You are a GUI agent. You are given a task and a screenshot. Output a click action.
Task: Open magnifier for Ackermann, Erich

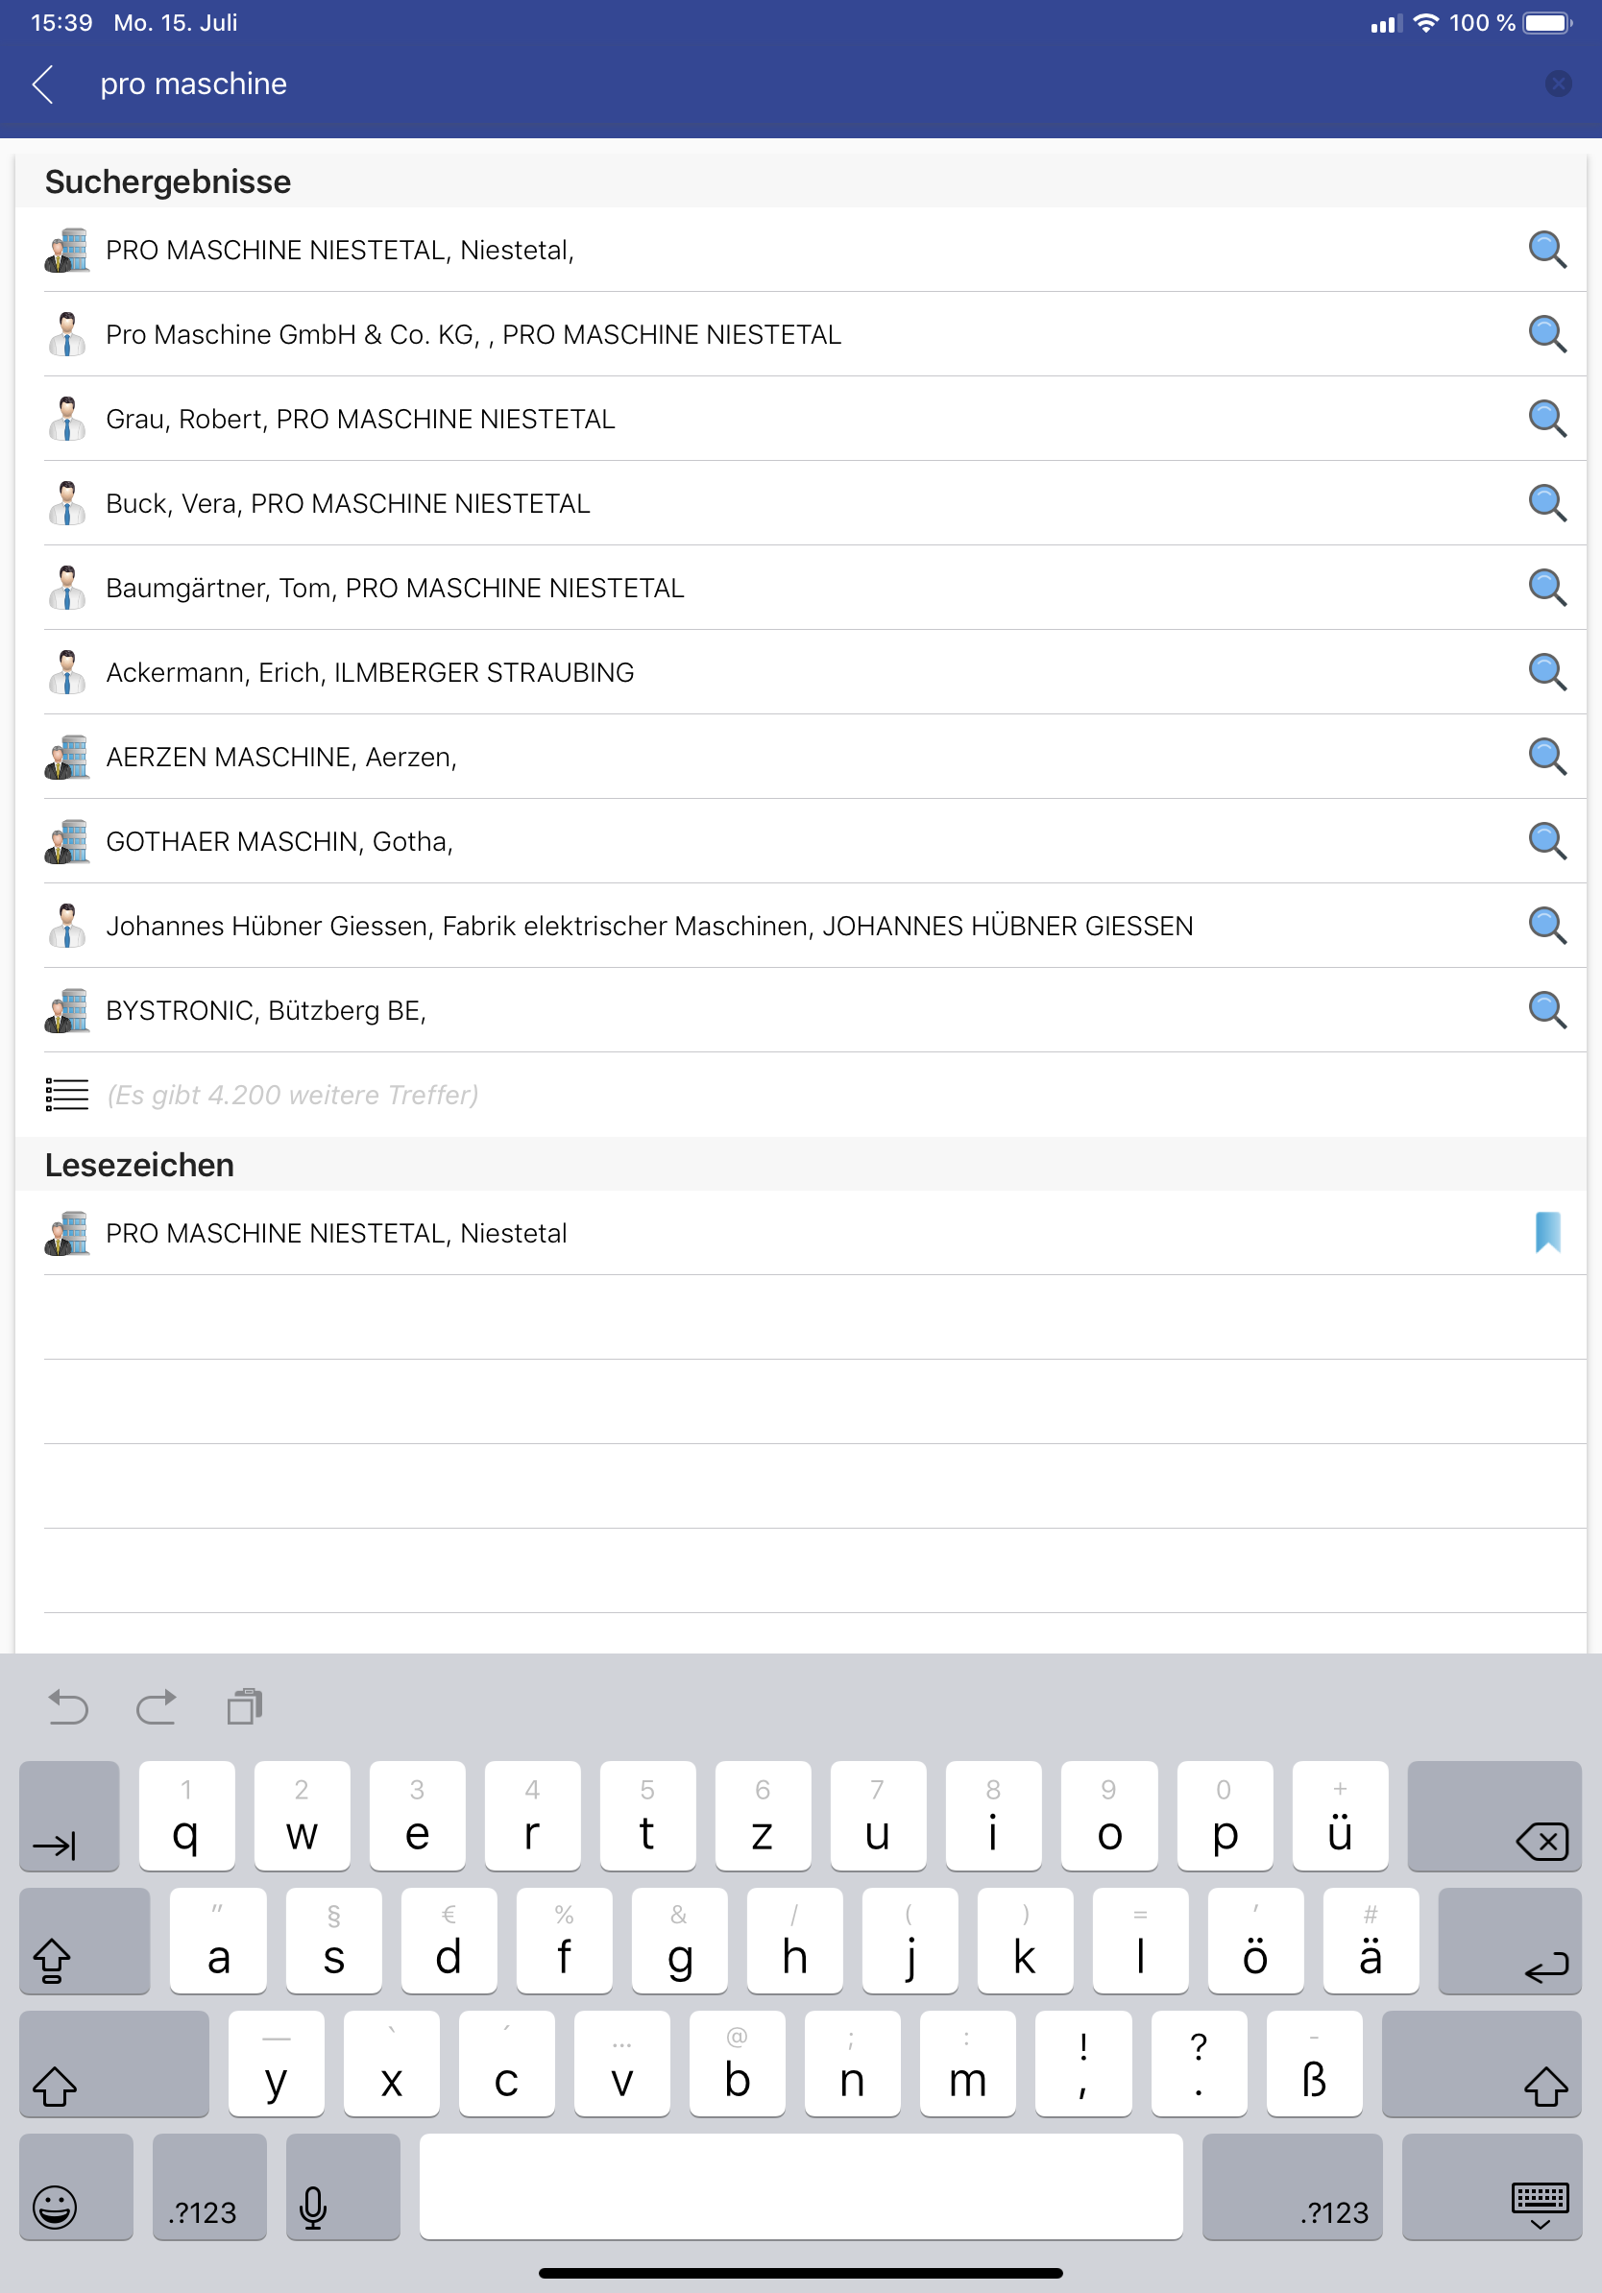[1547, 672]
